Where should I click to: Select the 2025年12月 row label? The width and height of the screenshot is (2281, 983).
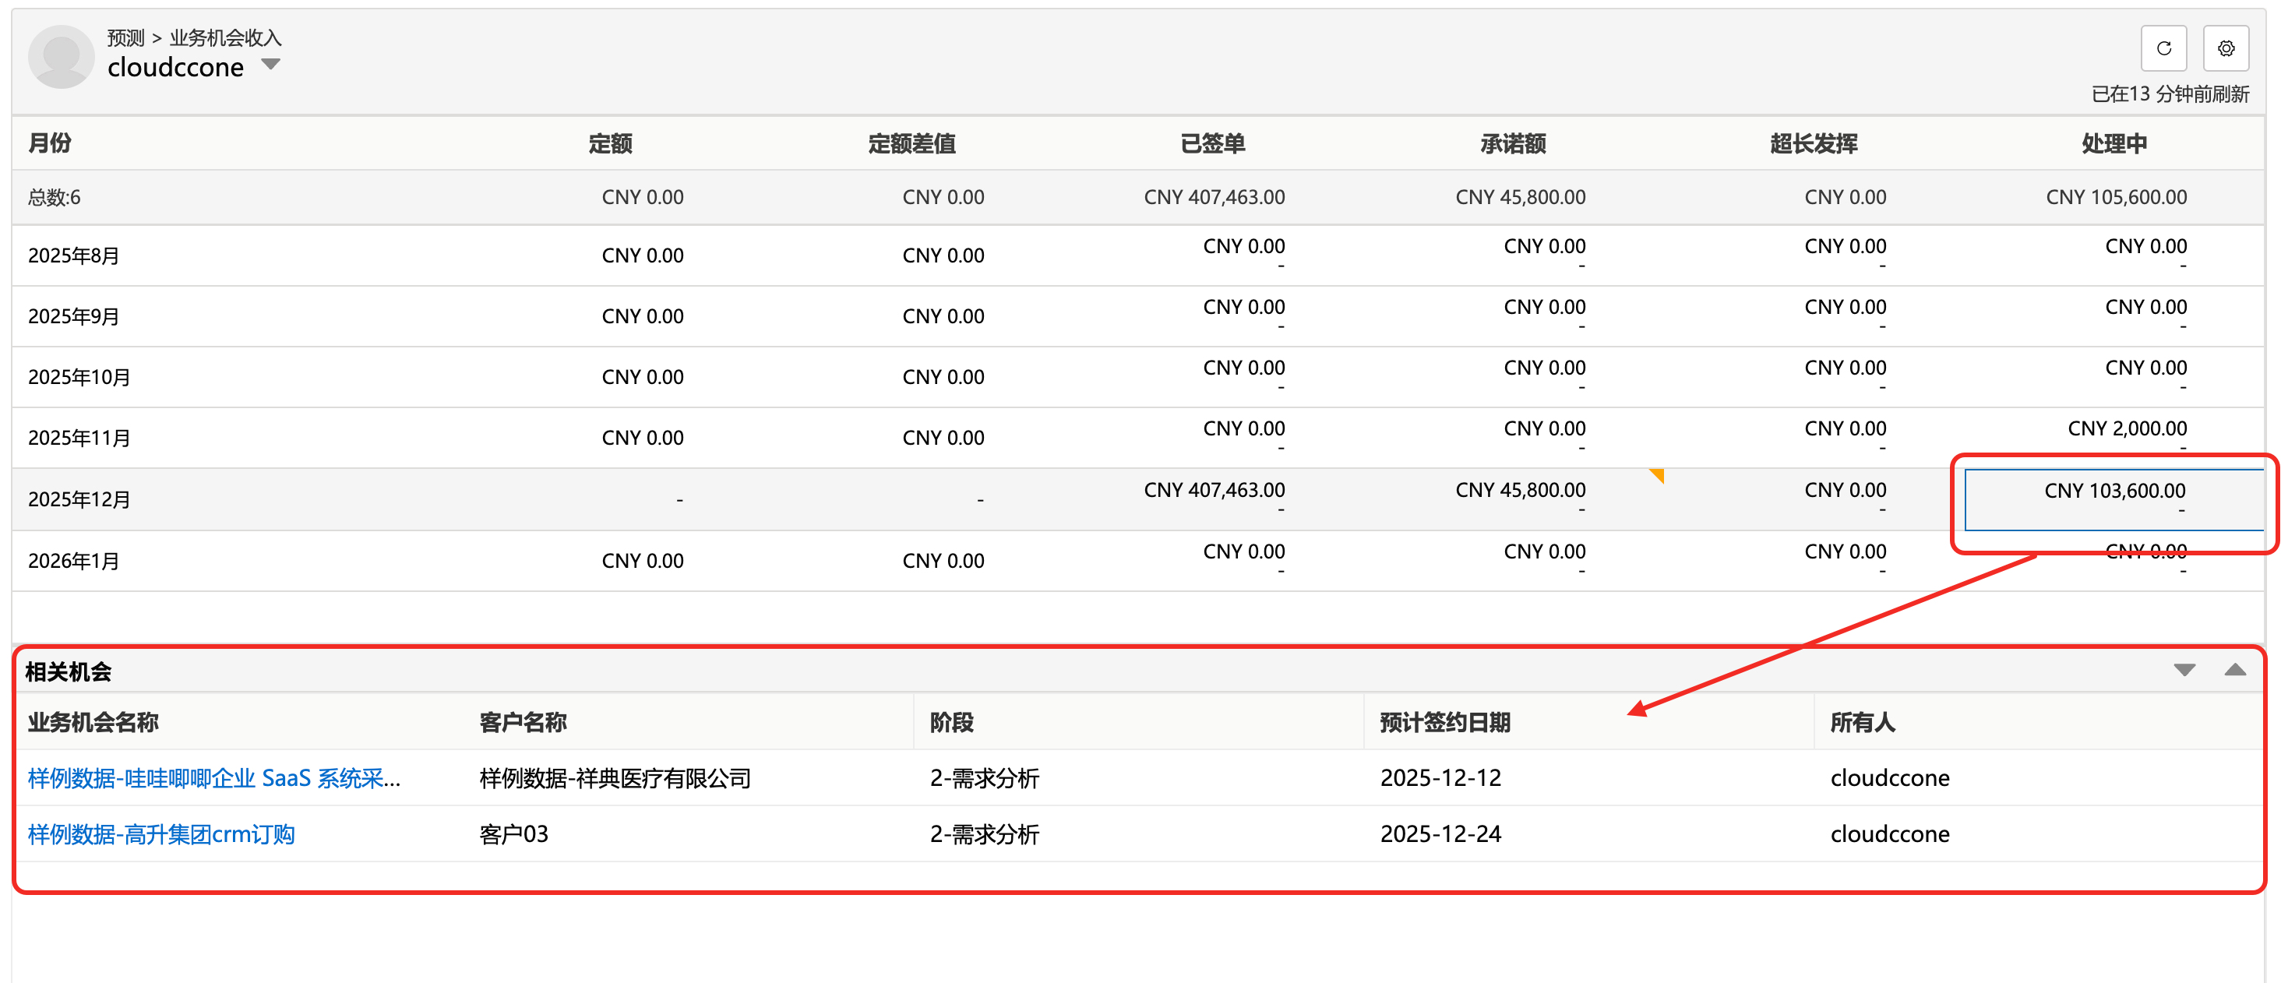(x=79, y=499)
